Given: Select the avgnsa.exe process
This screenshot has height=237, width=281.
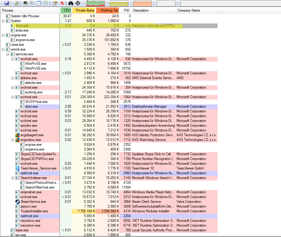Looking at the screenshot, I should (x=33, y=145).
